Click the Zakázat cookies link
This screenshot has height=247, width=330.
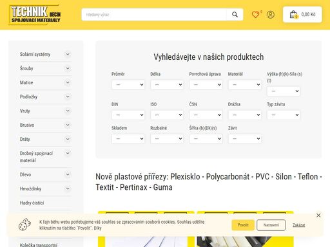click(x=299, y=225)
